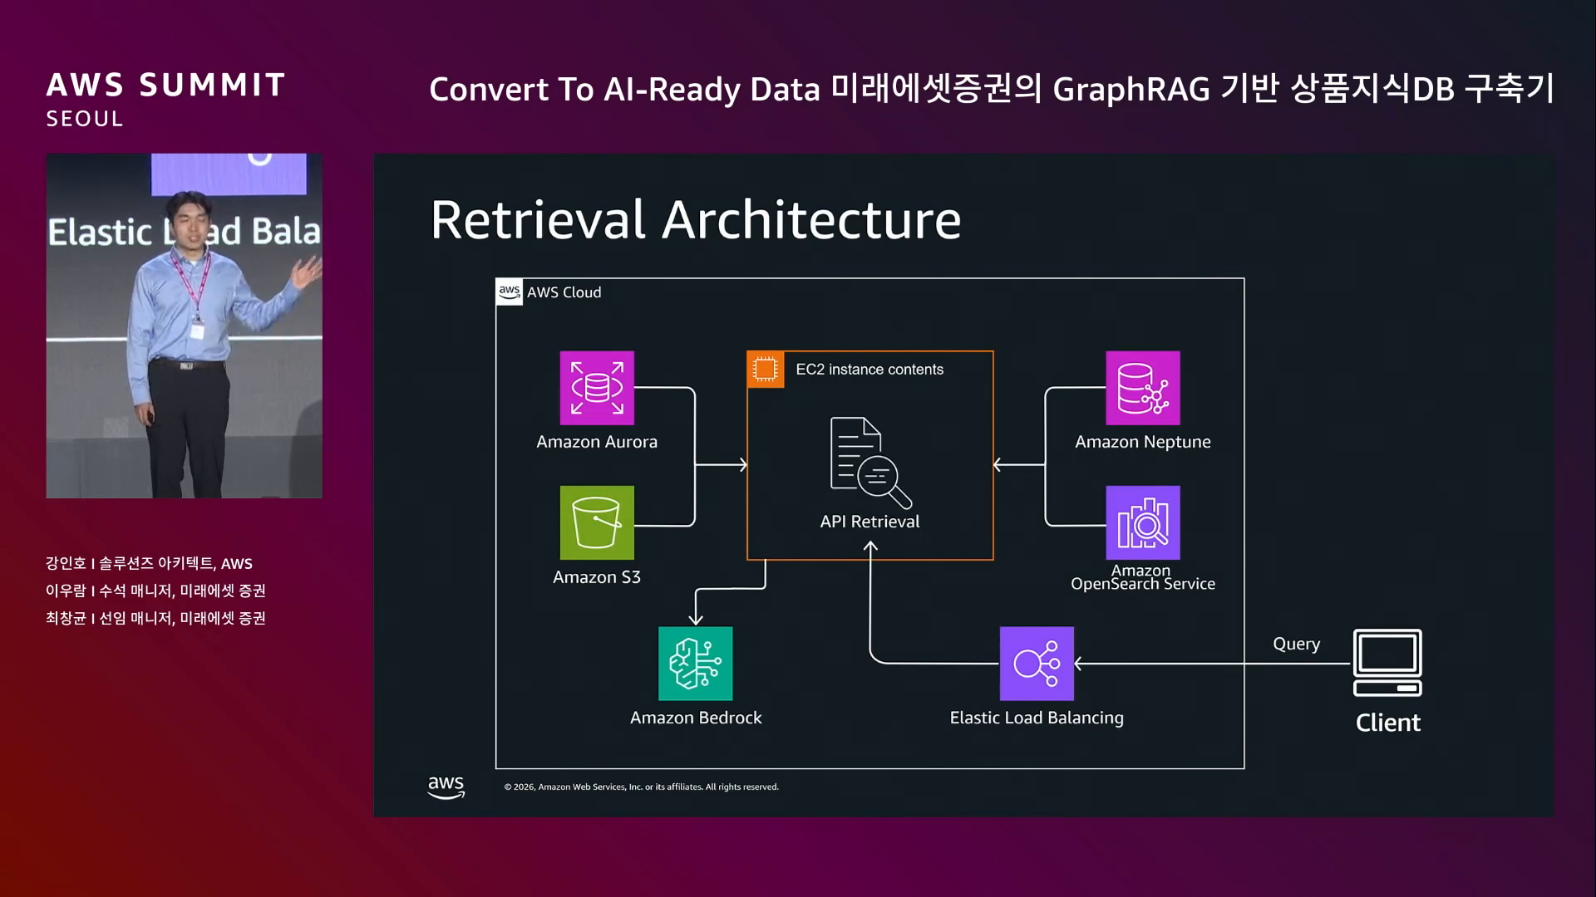Click the 'AWS SUMMIT' heading text

[x=166, y=85]
